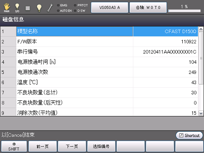Viewport: 204px width, 153px height.
Task: Click the large yellow lightbulb icon
Action: pos(39,8)
